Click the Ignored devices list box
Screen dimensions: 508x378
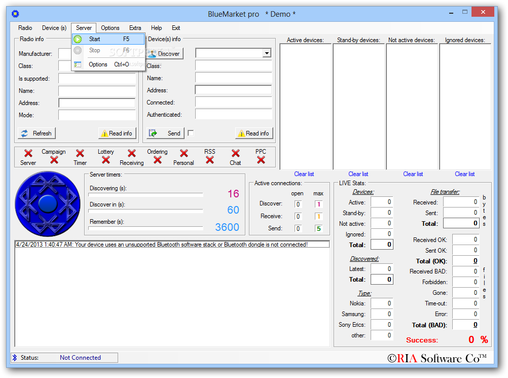[x=465, y=107]
